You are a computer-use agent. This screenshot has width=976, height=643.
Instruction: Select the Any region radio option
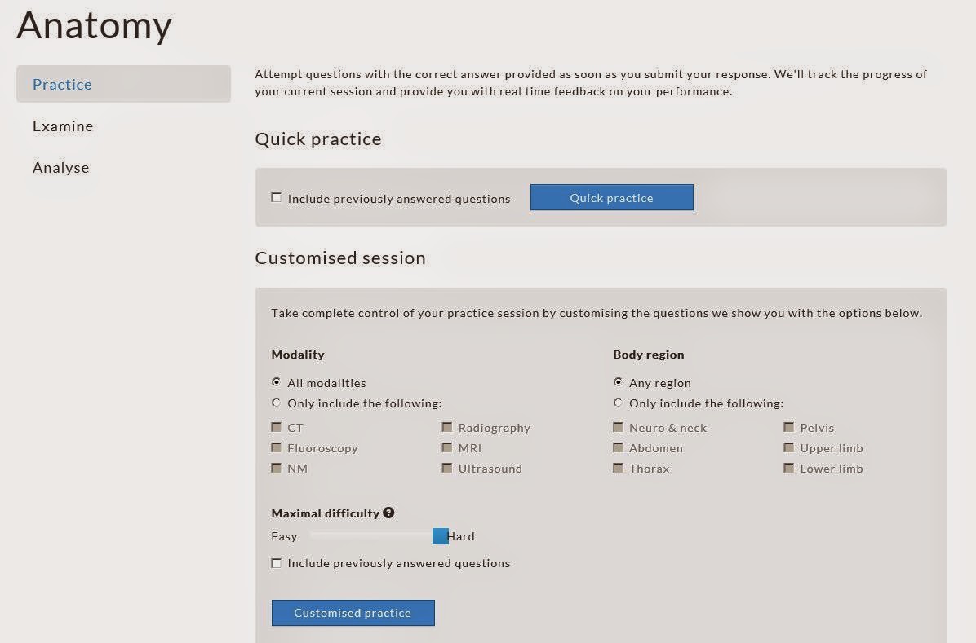pos(618,382)
